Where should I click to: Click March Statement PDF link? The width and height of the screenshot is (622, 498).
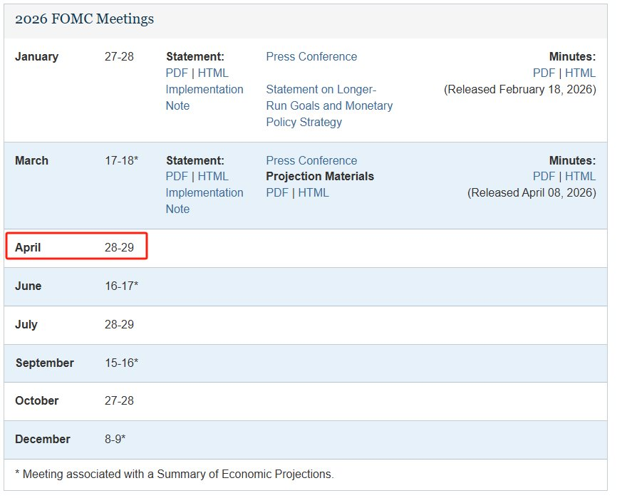pos(177,176)
